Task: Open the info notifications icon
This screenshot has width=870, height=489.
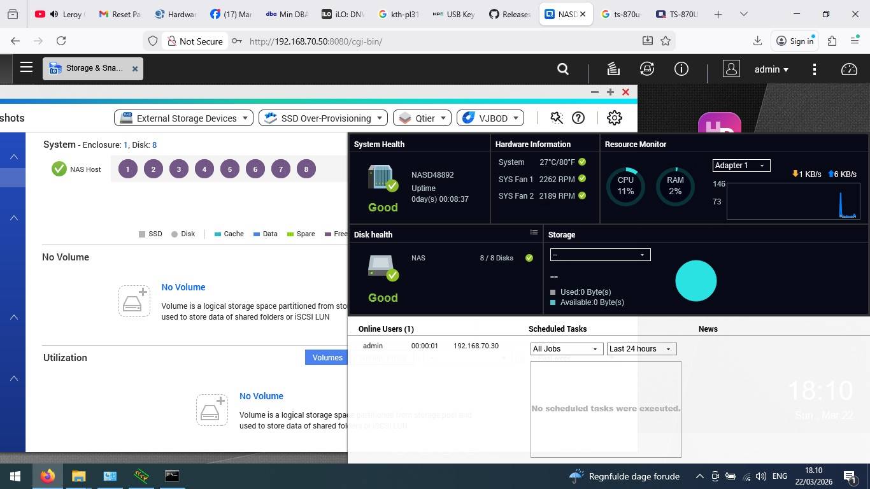Action: (x=681, y=69)
